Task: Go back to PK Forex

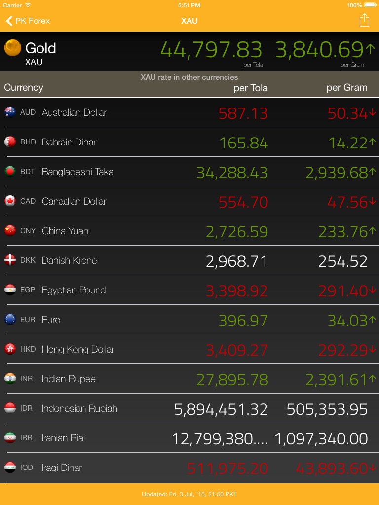Action: pos(28,21)
